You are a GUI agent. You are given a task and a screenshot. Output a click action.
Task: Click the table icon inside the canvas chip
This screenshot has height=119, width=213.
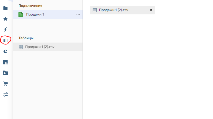pyautogui.click(x=95, y=10)
